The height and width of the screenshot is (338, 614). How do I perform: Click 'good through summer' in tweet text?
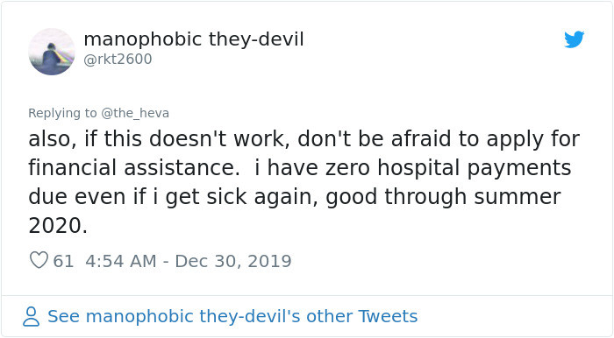(443, 197)
